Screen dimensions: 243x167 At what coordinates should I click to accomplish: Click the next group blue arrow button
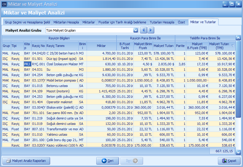click(151, 30)
